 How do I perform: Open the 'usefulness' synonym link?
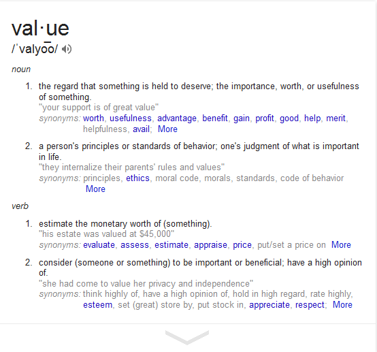point(131,118)
